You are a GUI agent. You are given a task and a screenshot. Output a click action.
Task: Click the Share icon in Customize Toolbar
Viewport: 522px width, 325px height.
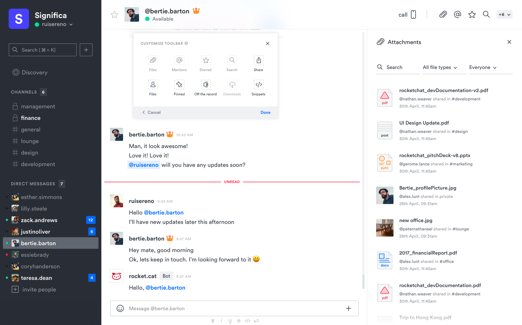pyautogui.click(x=258, y=60)
